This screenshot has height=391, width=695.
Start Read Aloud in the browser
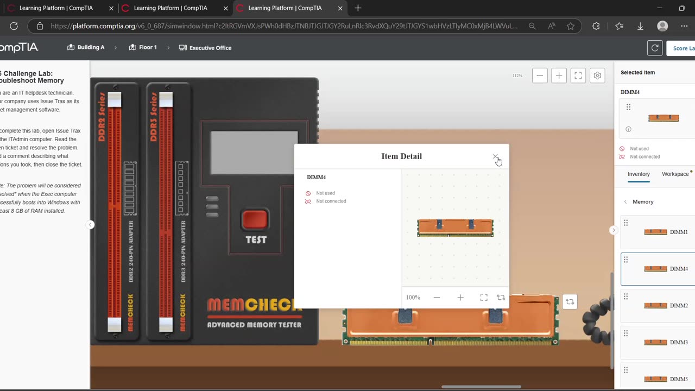552,26
